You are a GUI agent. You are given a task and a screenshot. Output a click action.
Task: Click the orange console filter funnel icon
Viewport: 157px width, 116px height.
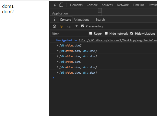(x=61, y=26)
